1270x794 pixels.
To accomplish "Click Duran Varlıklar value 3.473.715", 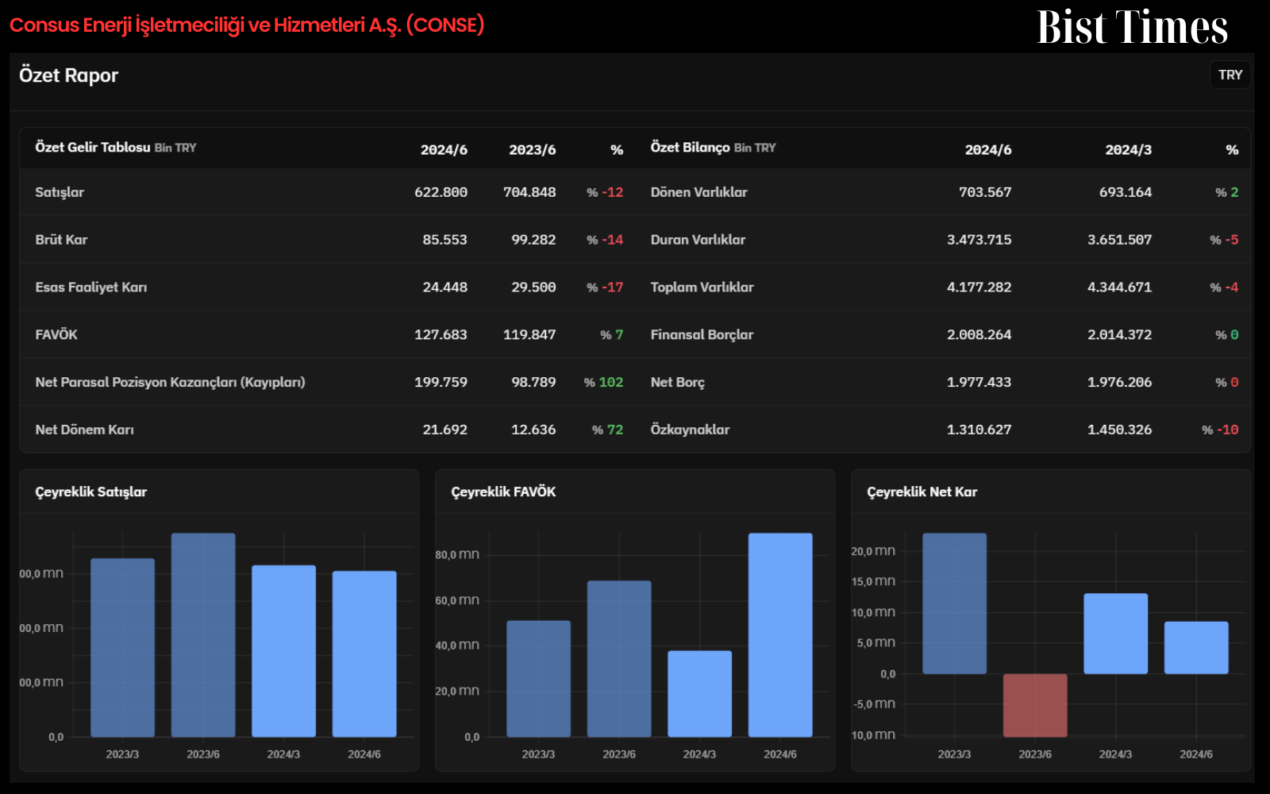I will [x=979, y=240].
